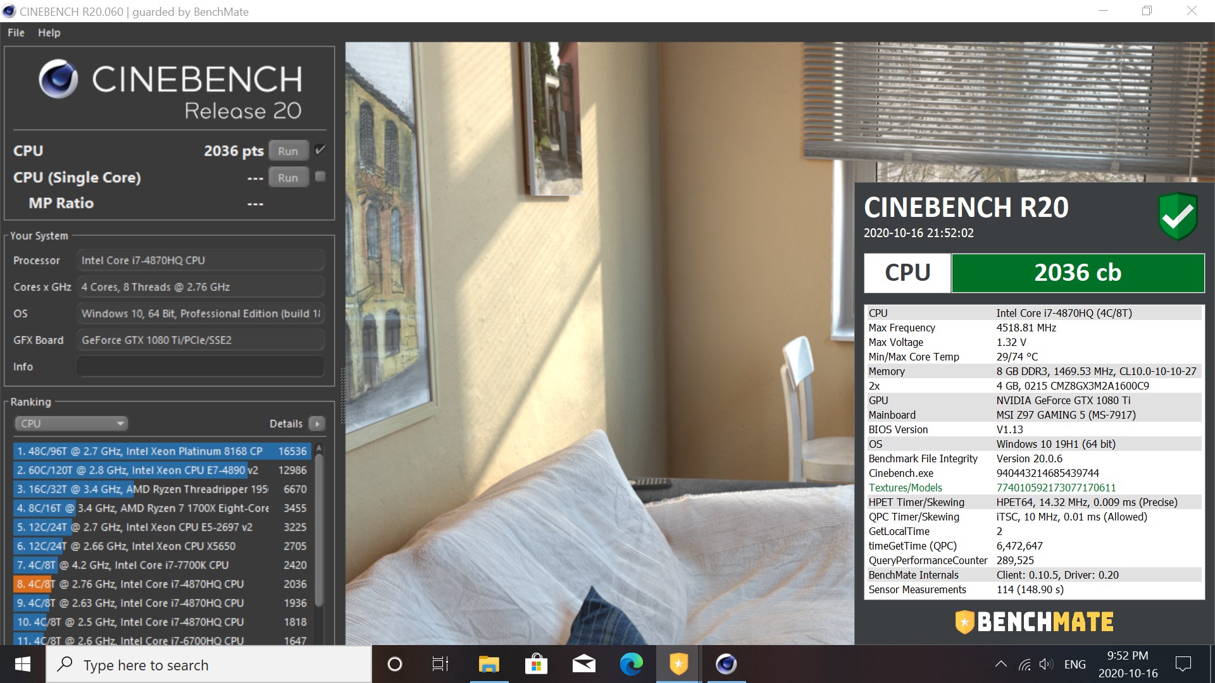
Task: Click the Sensor Measurements row
Action: tap(1033, 589)
